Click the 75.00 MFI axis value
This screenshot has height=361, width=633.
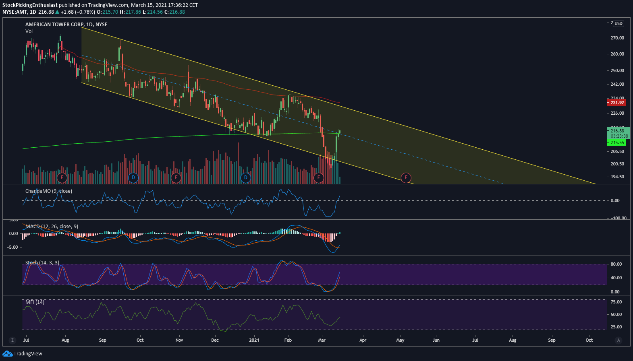616,302
